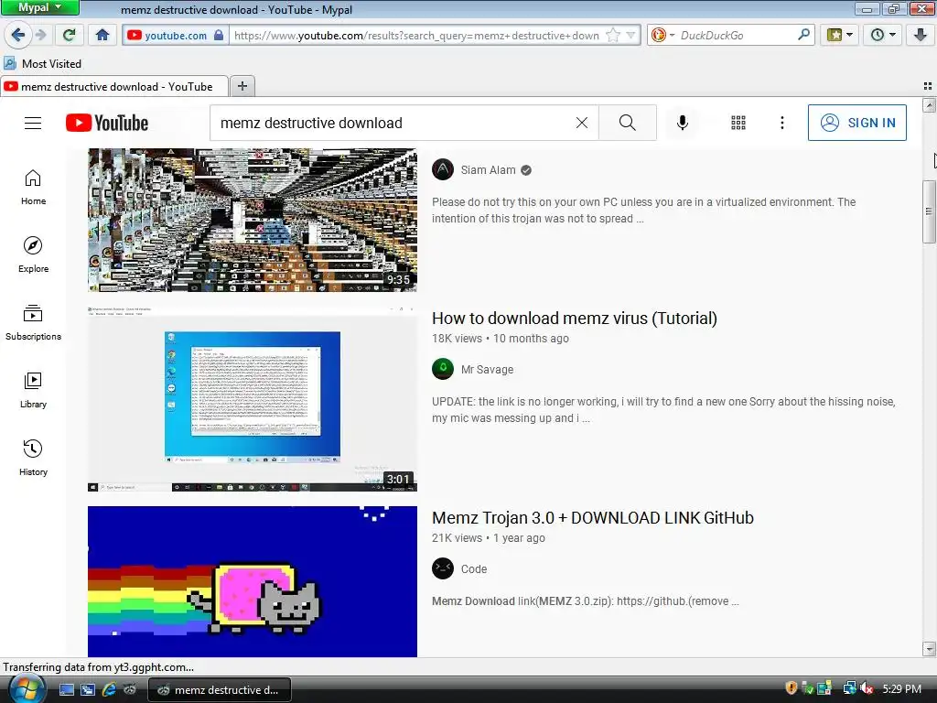Viewport: 937px width, 703px height.
Task: Open a new tab with plus button
Action: coord(242,86)
